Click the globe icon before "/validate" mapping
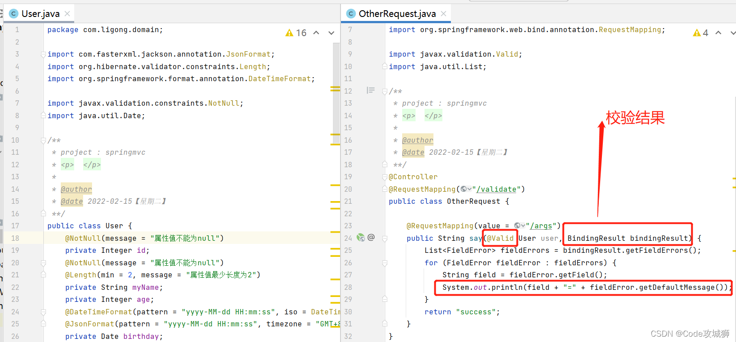Image resolution: width=736 pixels, height=342 pixels. [x=463, y=189]
